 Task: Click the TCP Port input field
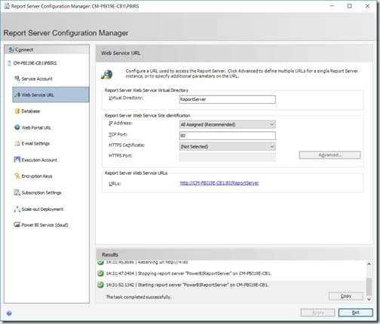227,136
